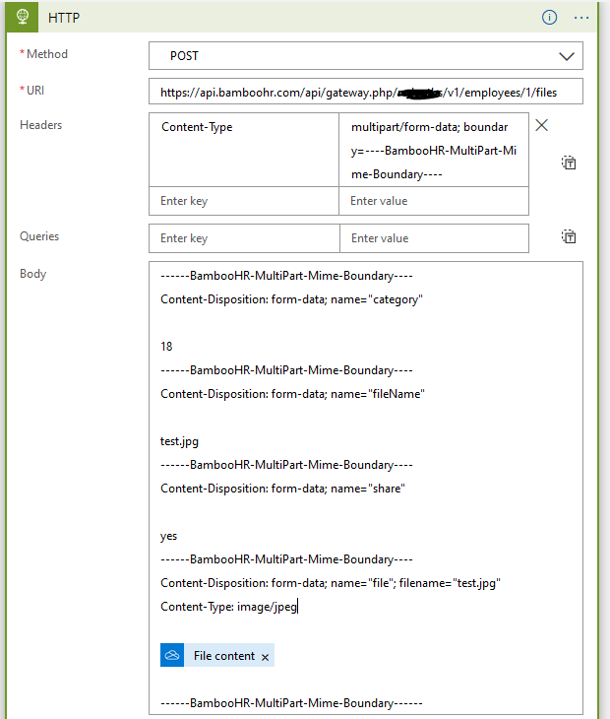The height and width of the screenshot is (719, 610).
Task: Click the green HTTP globe icon
Action: point(22,17)
